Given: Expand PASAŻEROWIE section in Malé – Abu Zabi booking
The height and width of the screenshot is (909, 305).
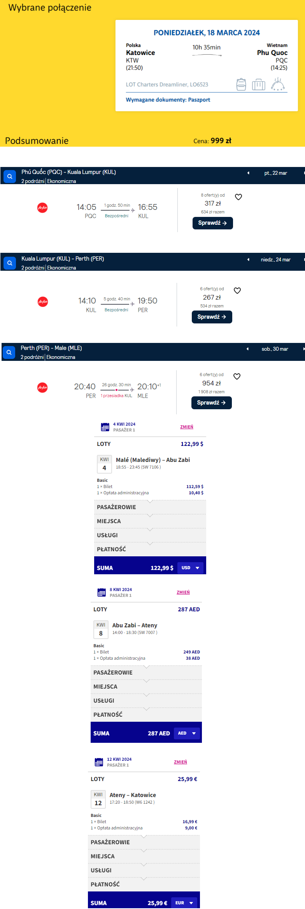Looking at the screenshot, I should click(150, 507).
